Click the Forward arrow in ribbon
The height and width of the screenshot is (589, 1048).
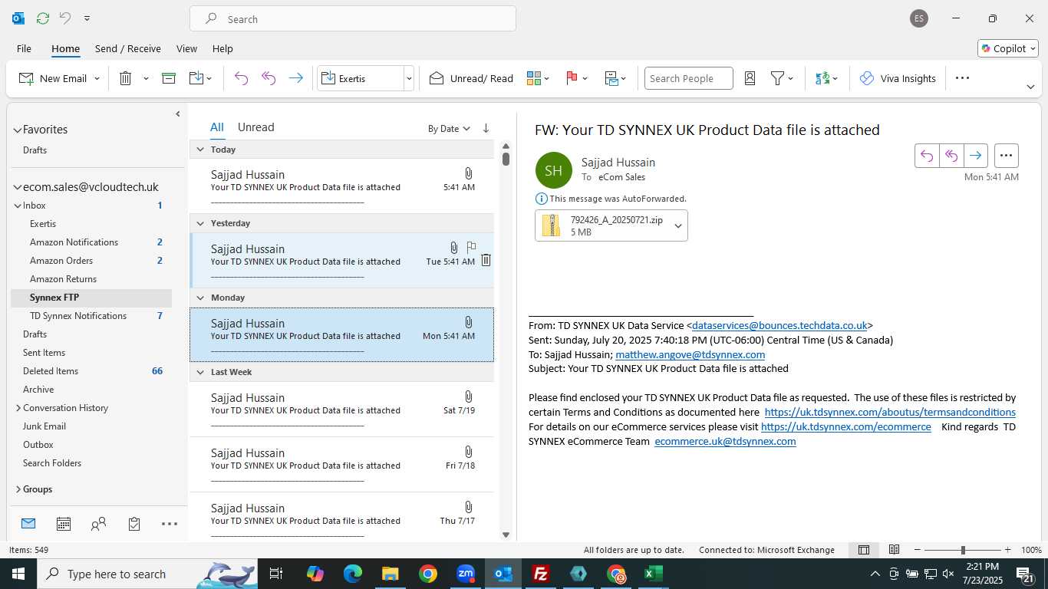pyautogui.click(x=295, y=78)
